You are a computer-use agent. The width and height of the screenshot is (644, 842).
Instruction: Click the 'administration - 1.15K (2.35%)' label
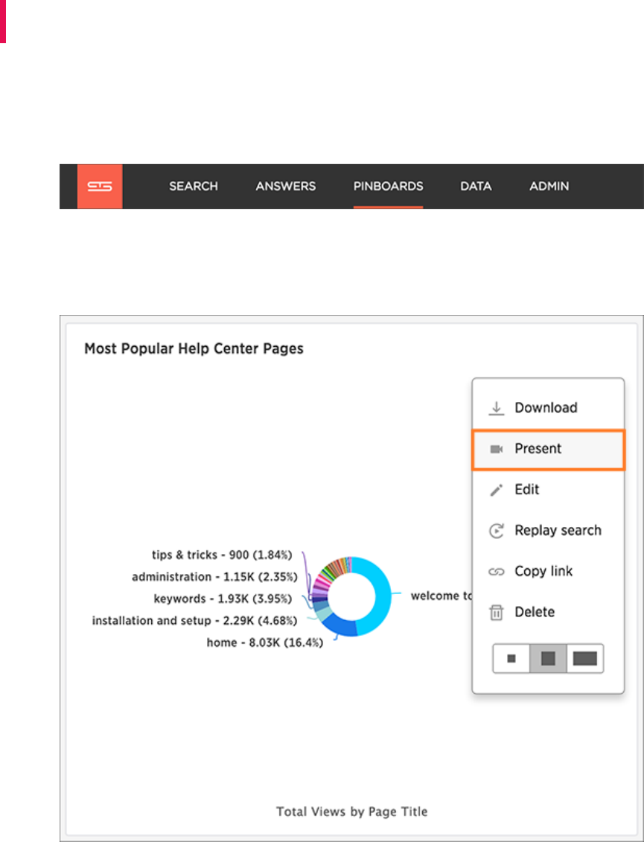point(214,577)
